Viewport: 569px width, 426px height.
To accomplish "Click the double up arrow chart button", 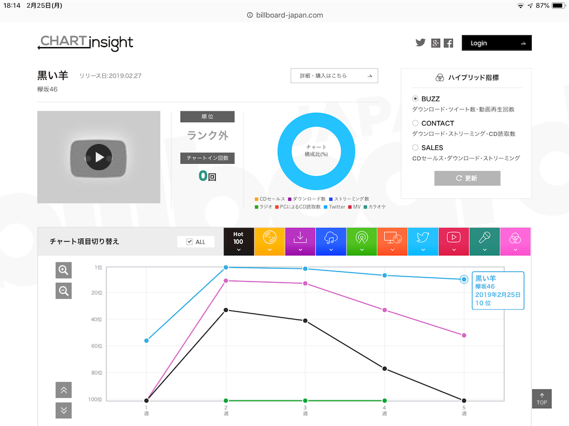I will 63,390.
